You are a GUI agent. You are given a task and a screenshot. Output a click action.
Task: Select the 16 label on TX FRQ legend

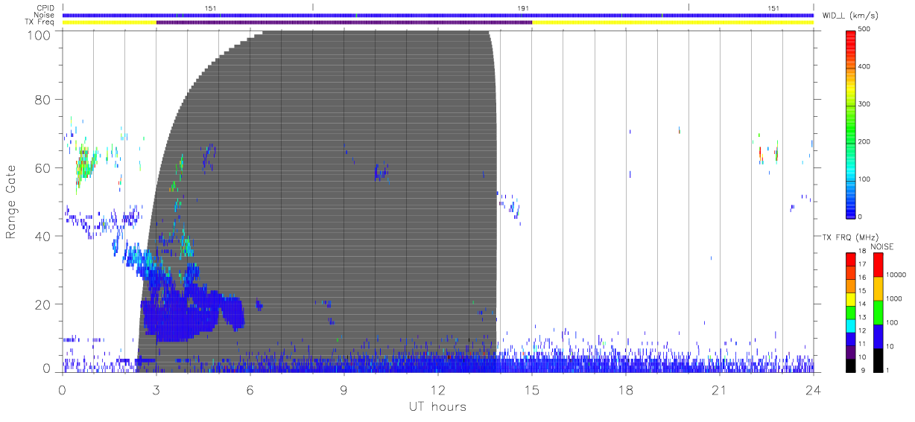(862, 278)
